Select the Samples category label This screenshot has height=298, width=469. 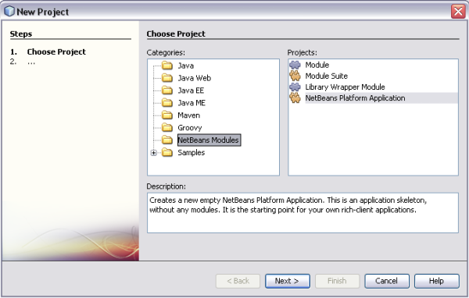tap(192, 152)
